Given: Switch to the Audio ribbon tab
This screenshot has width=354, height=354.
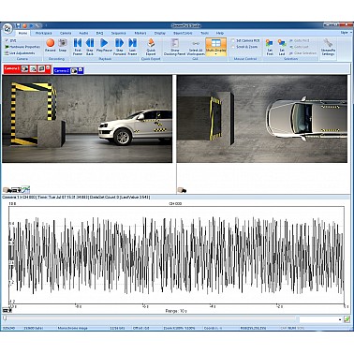Looking at the screenshot, I should (83, 33).
